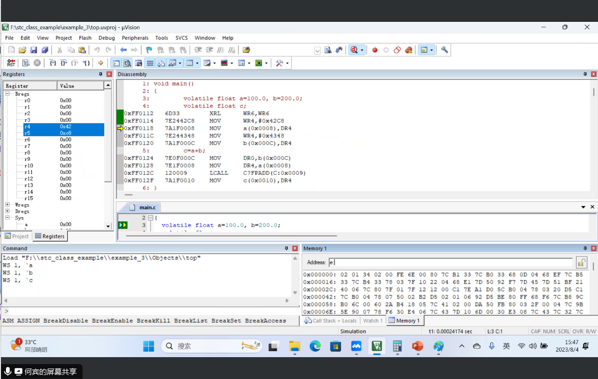Expand the Dregs register group

pos(8,211)
